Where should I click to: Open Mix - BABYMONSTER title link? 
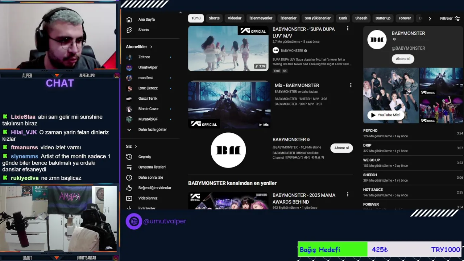[x=297, y=85]
